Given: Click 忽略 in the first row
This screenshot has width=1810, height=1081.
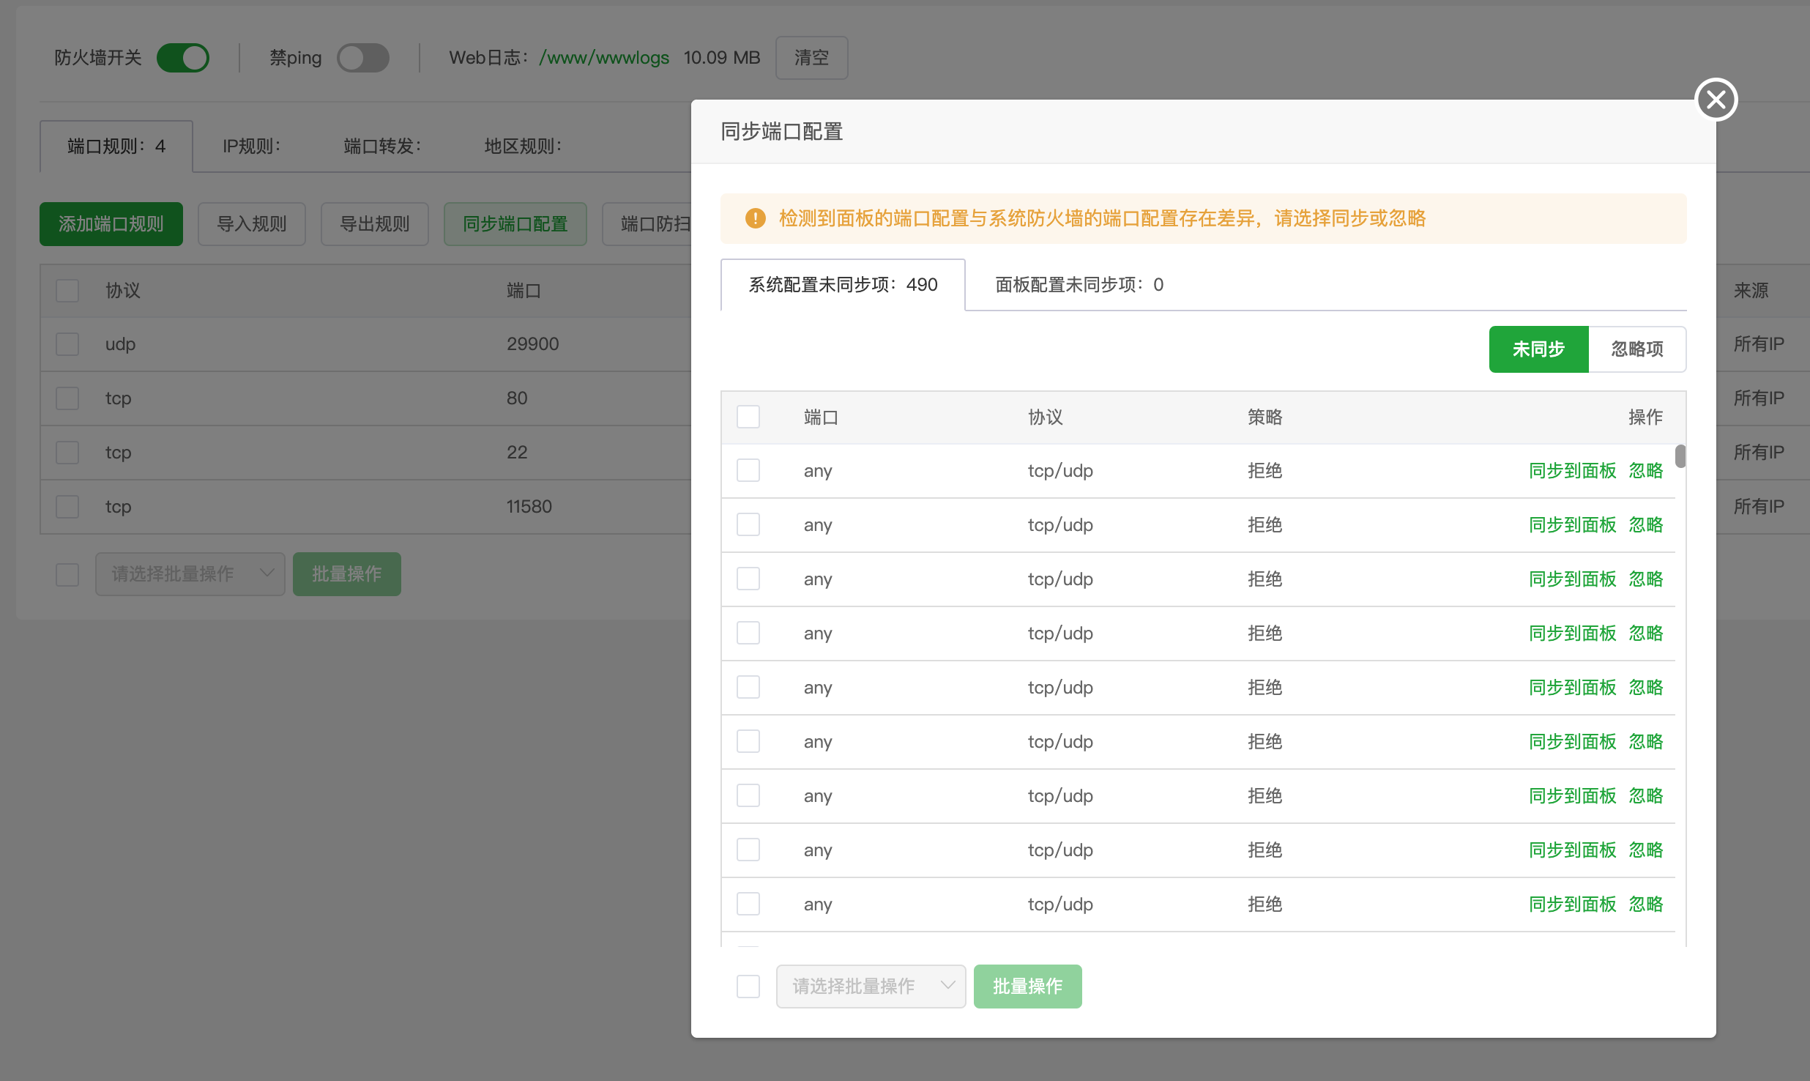Looking at the screenshot, I should [x=1645, y=470].
